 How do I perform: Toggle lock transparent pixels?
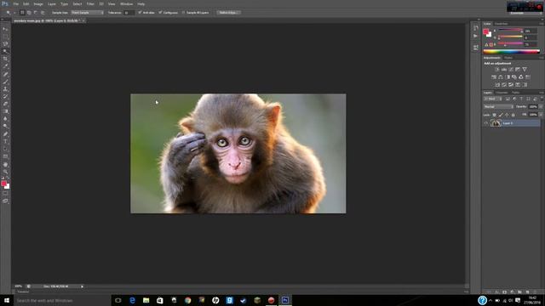tap(494, 115)
